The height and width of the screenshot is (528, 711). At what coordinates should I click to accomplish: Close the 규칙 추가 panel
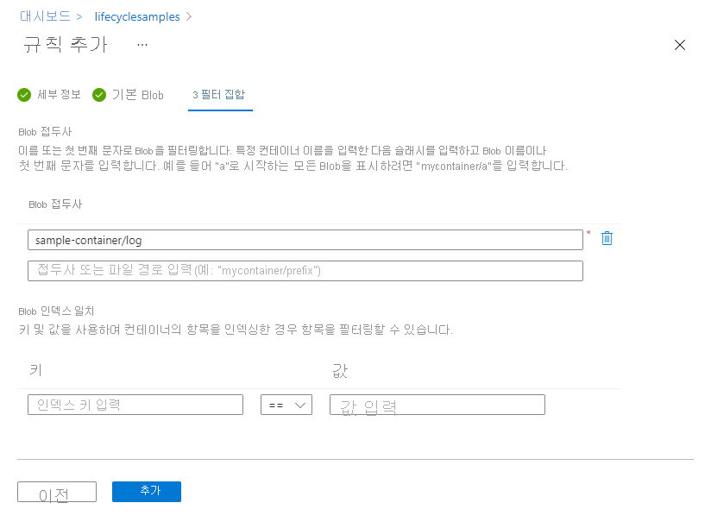(x=680, y=45)
